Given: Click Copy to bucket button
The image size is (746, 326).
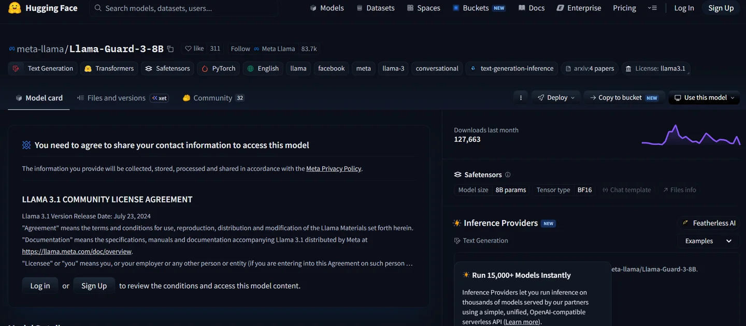Looking at the screenshot, I should 624,97.
